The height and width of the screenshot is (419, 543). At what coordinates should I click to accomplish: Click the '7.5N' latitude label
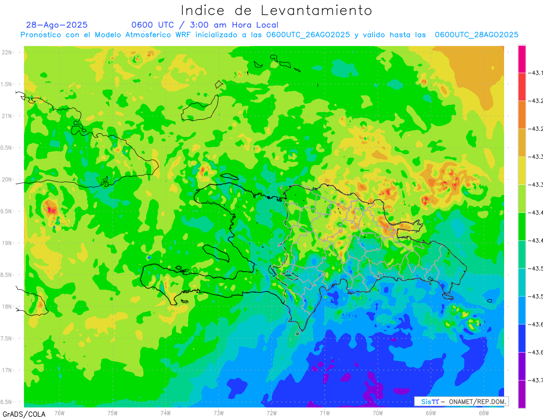click(6, 338)
